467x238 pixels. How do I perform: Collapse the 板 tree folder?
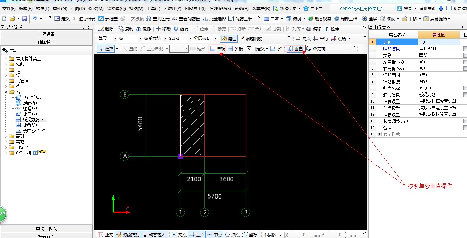tap(6, 92)
